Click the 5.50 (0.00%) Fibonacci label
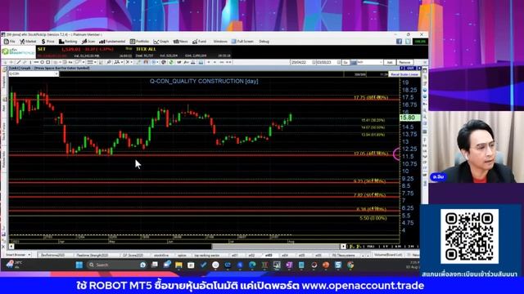524x294 pixels. click(x=373, y=218)
